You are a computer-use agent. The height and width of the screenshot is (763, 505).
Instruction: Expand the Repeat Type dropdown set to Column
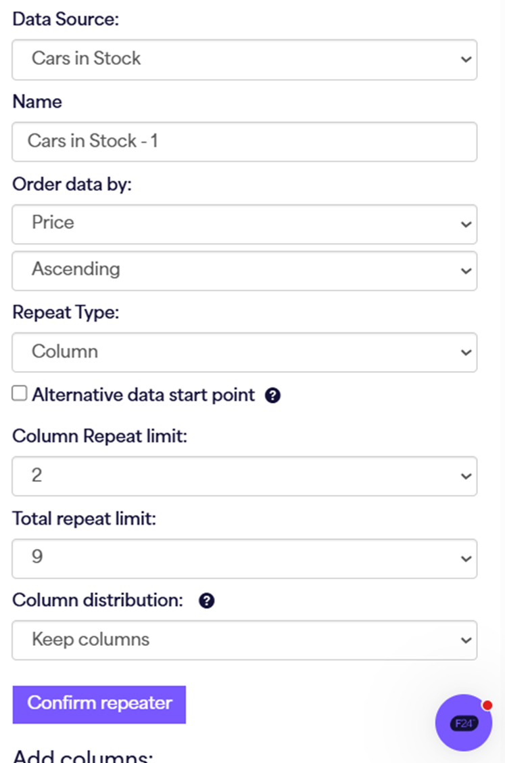(244, 352)
